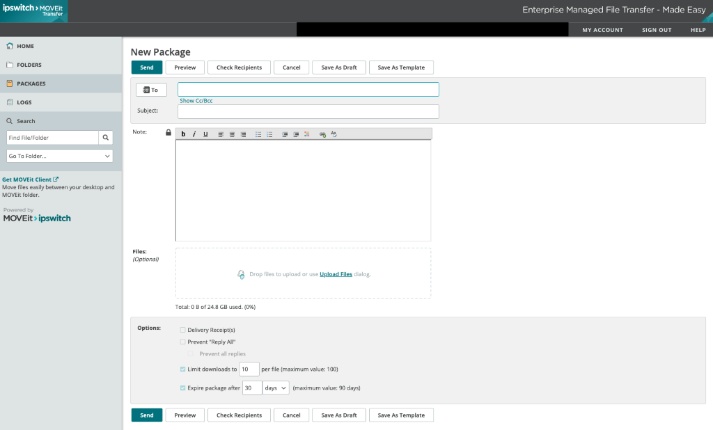Run spell check from the note toolbar
713x430 pixels.
pyautogui.click(x=334, y=134)
